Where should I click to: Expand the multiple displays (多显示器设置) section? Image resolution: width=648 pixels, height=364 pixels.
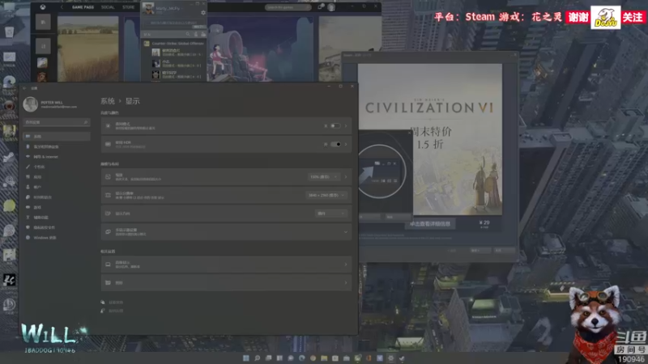(226, 232)
